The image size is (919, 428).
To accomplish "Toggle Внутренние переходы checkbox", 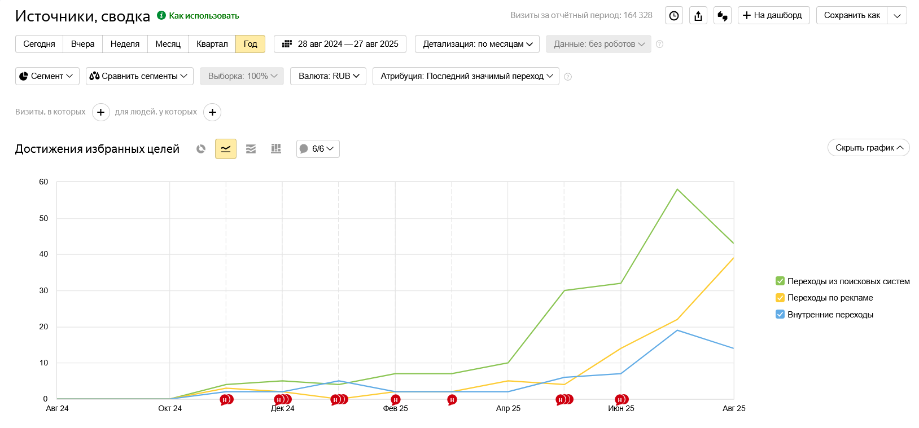I will pyautogui.click(x=780, y=315).
